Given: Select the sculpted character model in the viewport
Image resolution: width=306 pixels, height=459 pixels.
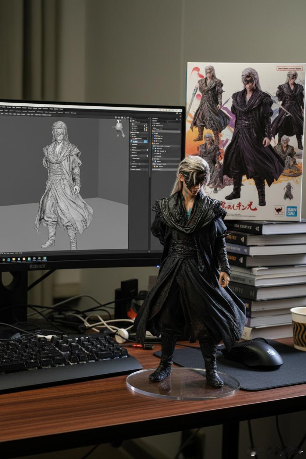Looking at the screenshot, I should coord(63,185).
